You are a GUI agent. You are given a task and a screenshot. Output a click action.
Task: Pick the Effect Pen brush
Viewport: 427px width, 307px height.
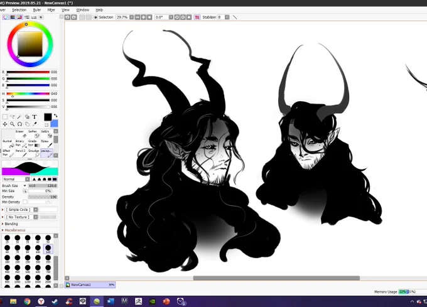point(8,153)
